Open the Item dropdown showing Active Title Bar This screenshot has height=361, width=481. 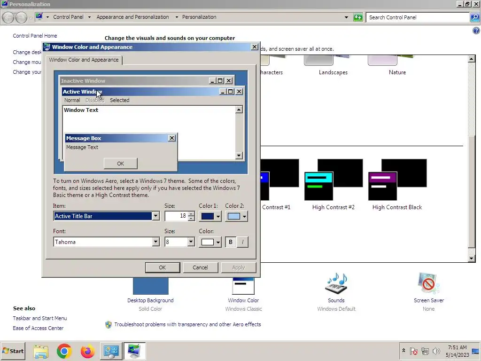tap(155, 216)
